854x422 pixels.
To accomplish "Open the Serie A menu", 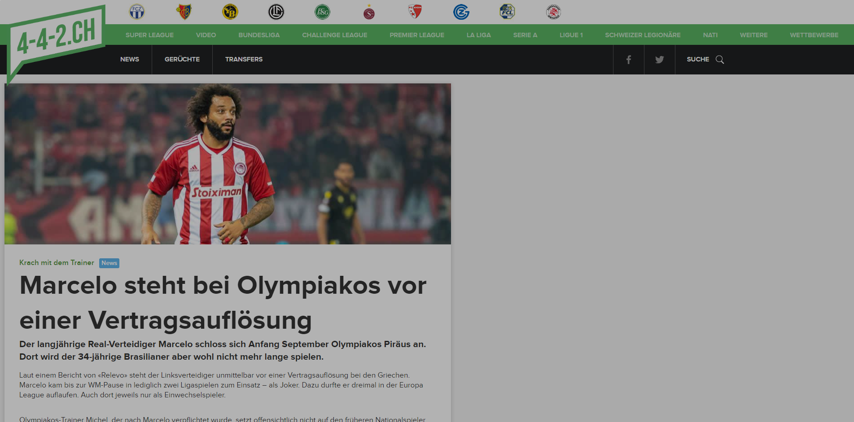I will [x=525, y=35].
